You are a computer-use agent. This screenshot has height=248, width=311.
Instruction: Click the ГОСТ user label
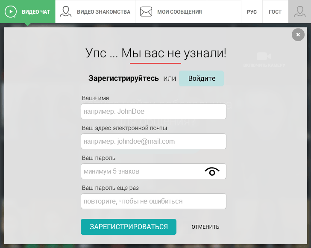point(275,12)
